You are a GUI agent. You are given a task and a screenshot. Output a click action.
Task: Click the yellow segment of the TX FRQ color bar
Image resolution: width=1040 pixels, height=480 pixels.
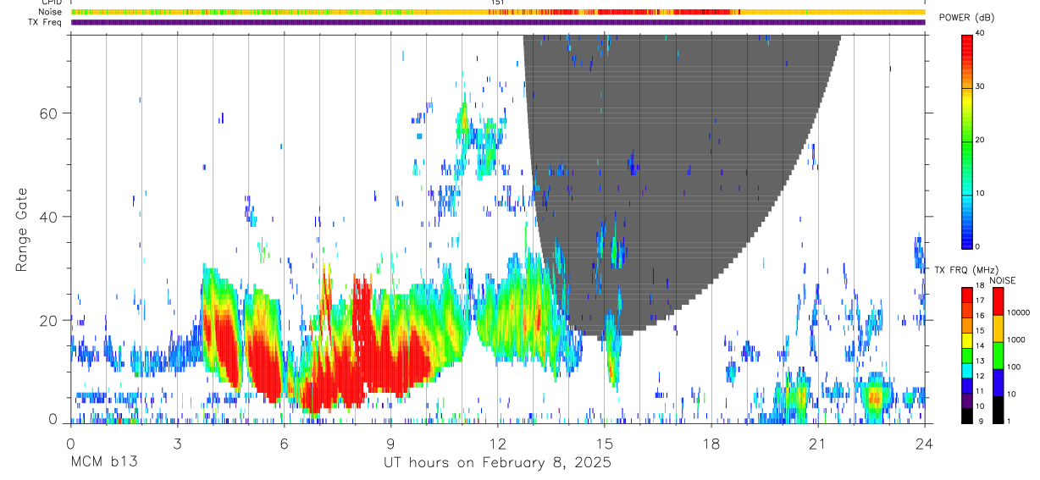point(967,340)
